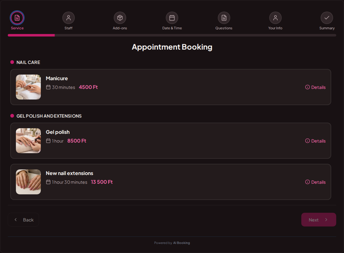Open the Your Info person icon

pos(275,18)
